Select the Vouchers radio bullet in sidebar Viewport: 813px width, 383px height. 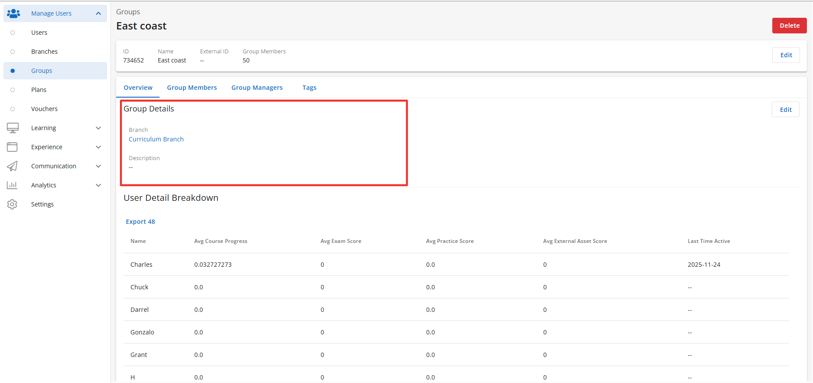[13, 109]
